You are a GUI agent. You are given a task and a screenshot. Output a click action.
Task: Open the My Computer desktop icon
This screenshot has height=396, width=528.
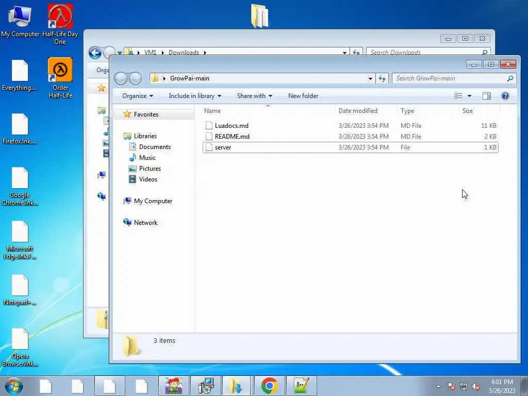(x=20, y=20)
